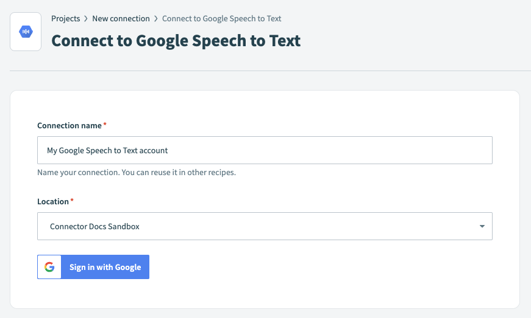Click the Sign in with Google text label
The width and height of the screenshot is (531, 318).
[105, 267]
